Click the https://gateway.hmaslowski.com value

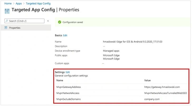(x=162, y=87)
